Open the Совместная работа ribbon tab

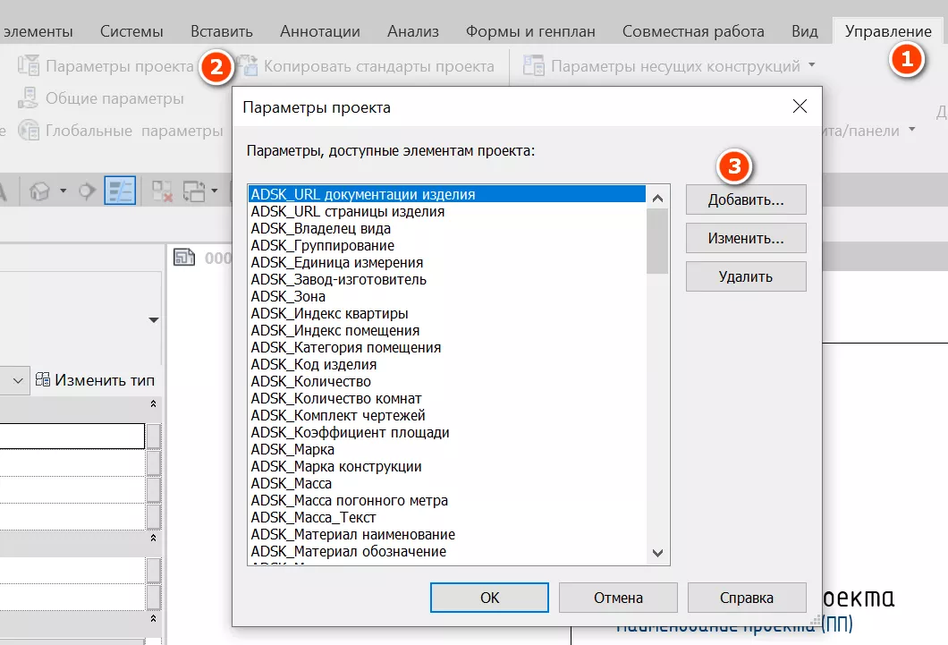tap(693, 31)
